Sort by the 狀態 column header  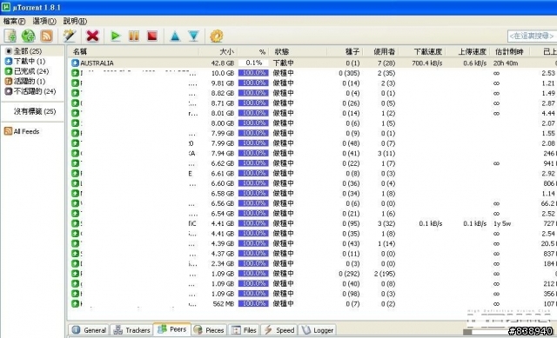point(298,52)
